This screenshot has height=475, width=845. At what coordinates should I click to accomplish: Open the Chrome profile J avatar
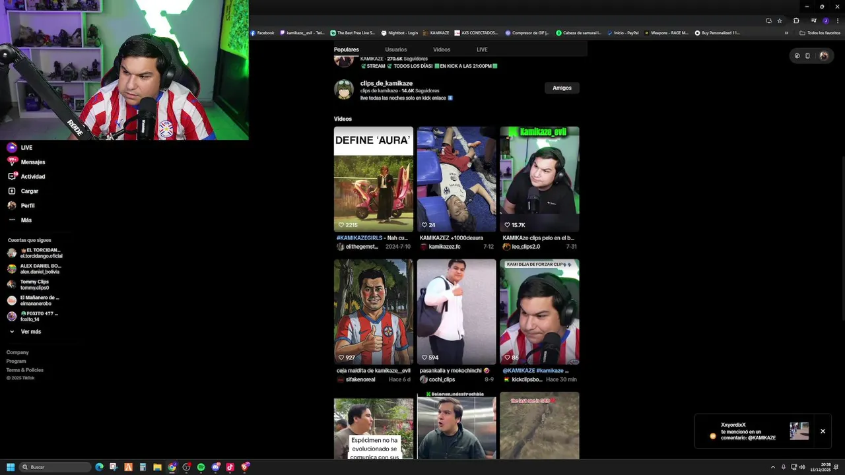coord(825,20)
